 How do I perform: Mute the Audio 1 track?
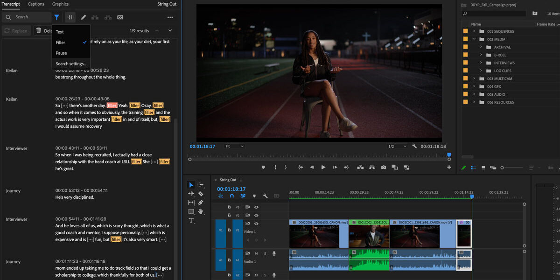pyautogui.click(x=256, y=253)
